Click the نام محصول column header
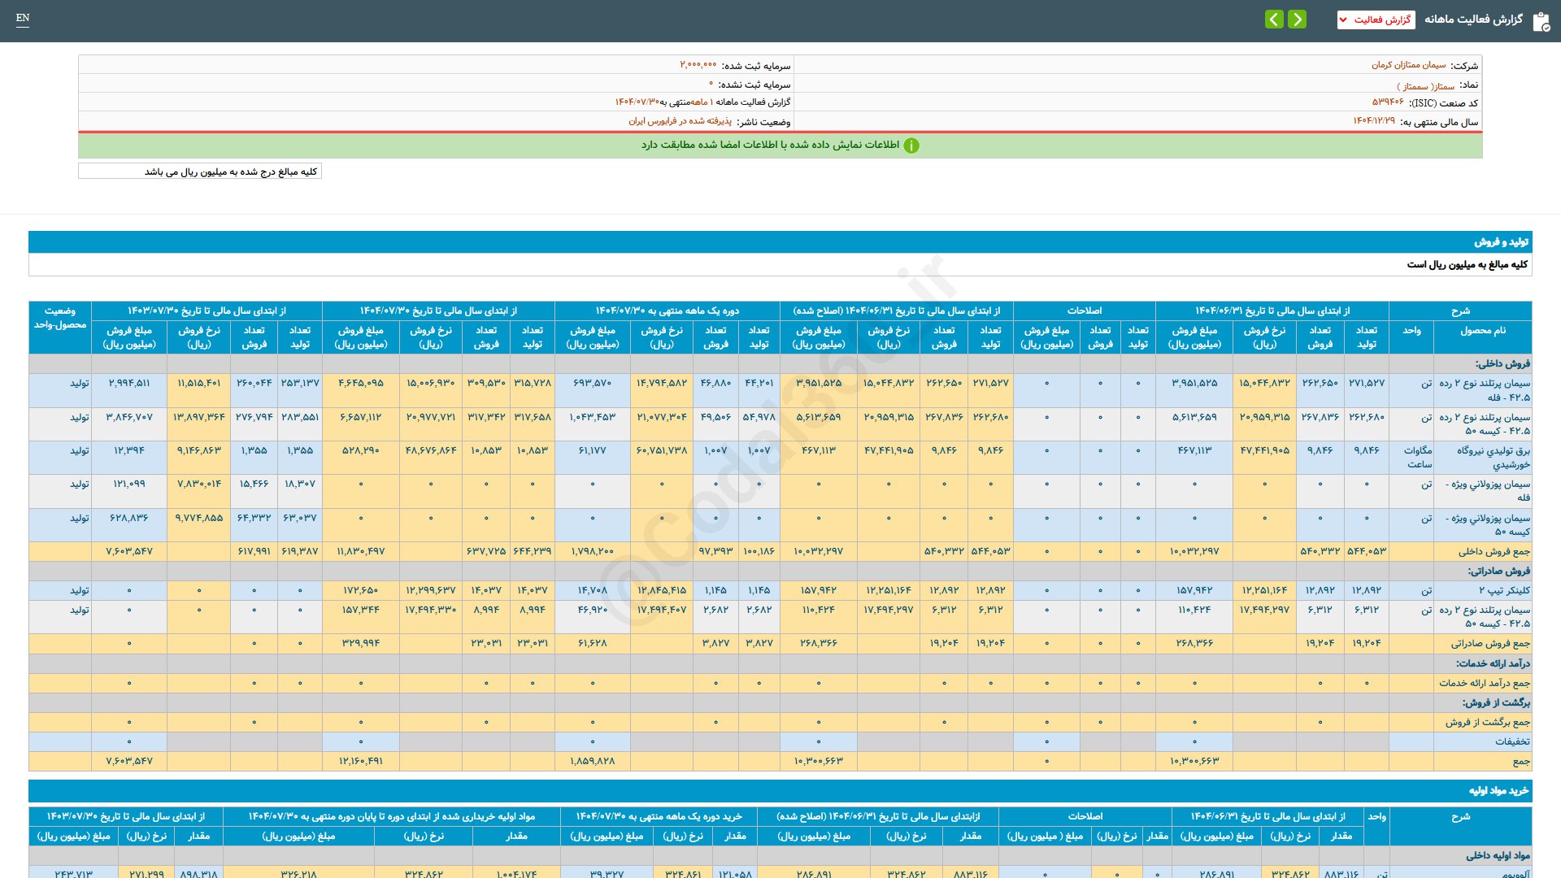The image size is (1561, 878). point(1482,331)
